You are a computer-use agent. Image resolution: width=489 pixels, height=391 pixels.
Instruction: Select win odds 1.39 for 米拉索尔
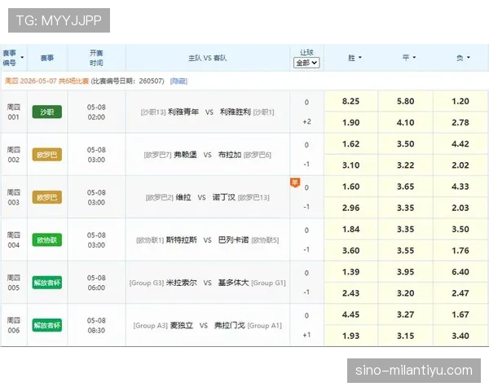(x=350, y=272)
